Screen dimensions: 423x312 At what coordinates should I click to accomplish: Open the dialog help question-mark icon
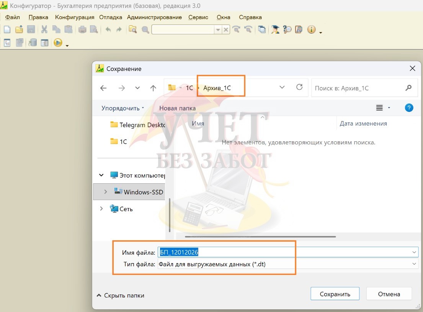click(409, 108)
